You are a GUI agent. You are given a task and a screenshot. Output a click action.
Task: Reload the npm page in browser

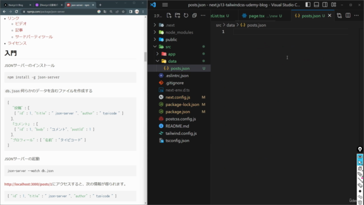(16, 11)
